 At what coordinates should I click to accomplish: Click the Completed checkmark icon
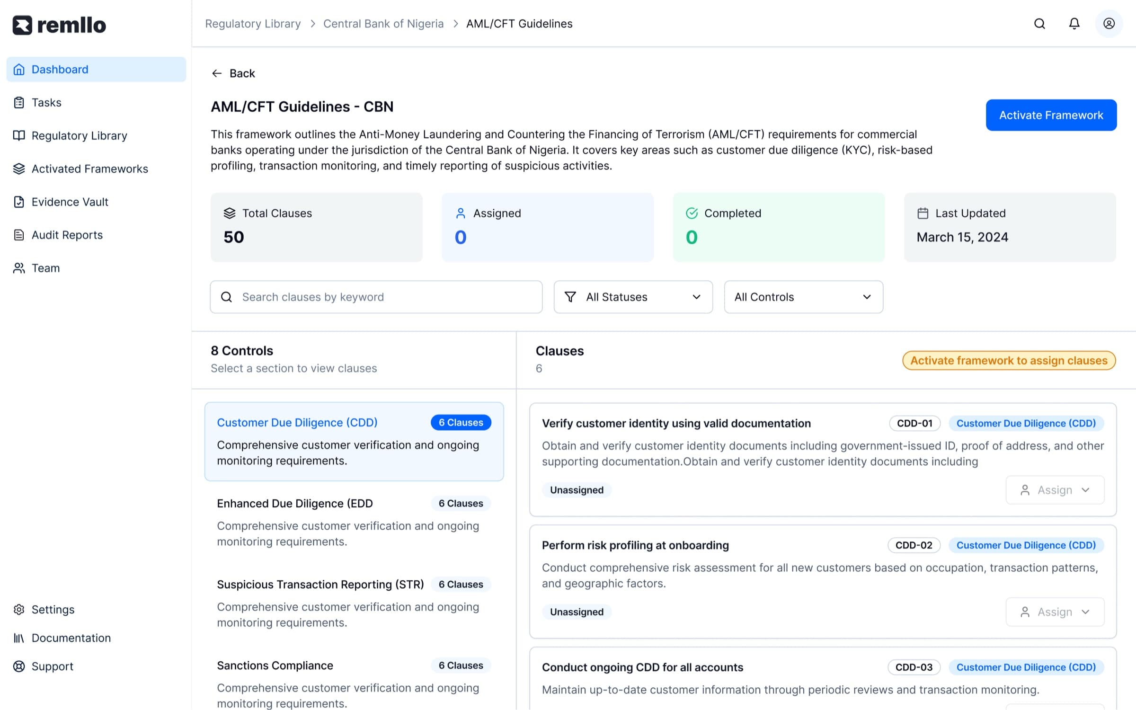[692, 213]
